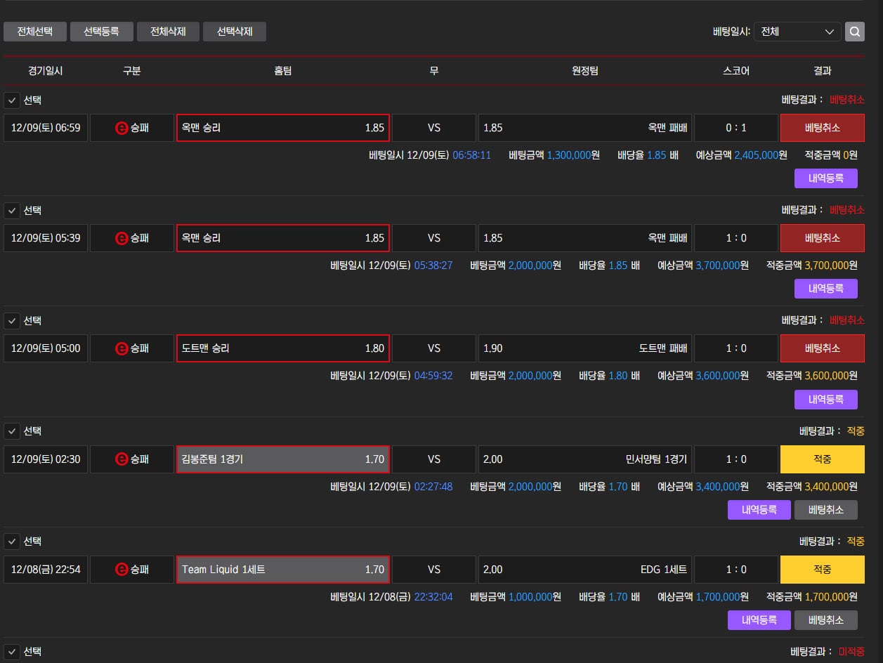Toggle the 선택 checkbox above 김봉준팀 bet
This screenshot has height=663, width=883.
tap(12, 431)
